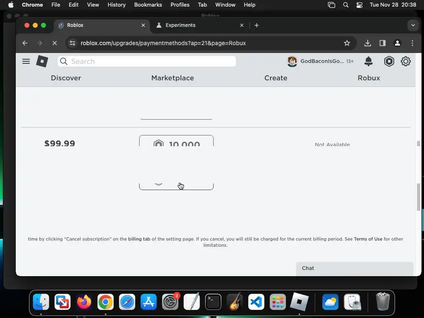Open the Roblox hamburger navigation menu
Screen dimensions: 424x318
tap(26, 61)
